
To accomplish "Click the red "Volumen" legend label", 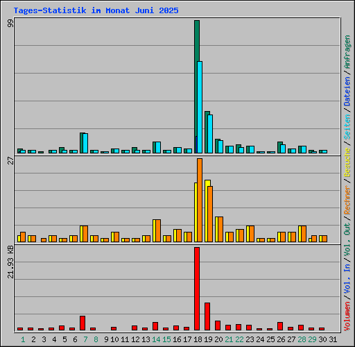I will 347,316.
